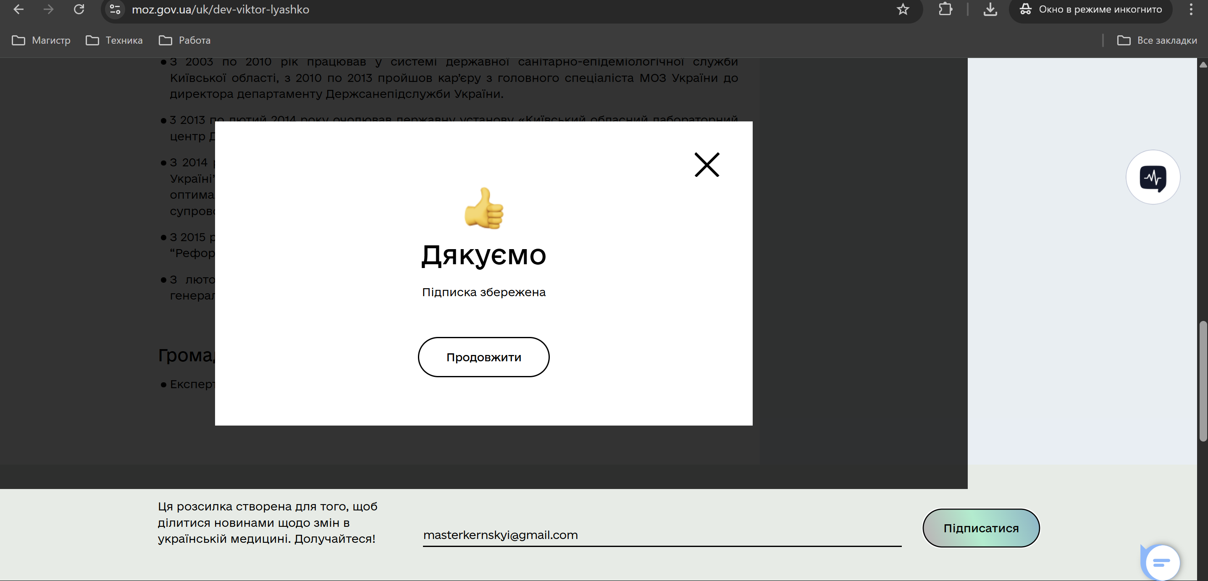Open the Техника bookmarks folder

click(114, 40)
